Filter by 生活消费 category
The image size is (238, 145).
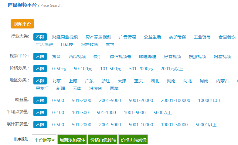point(44,44)
